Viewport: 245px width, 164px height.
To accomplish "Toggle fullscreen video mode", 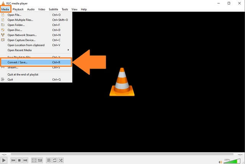I will [34, 160].
